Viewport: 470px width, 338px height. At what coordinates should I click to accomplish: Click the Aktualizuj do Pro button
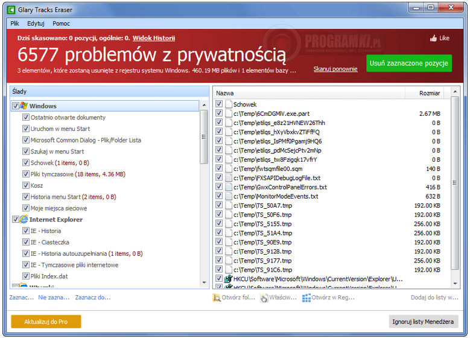tap(46, 322)
